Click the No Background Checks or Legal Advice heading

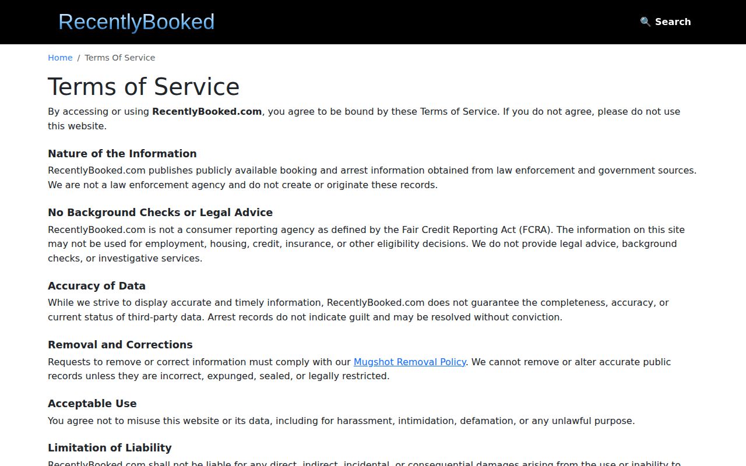pos(160,213)
